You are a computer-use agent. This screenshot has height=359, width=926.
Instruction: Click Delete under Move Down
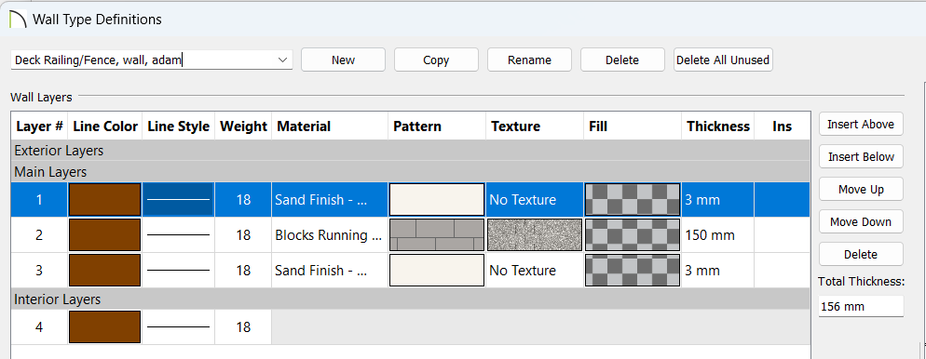pos(861,254)
